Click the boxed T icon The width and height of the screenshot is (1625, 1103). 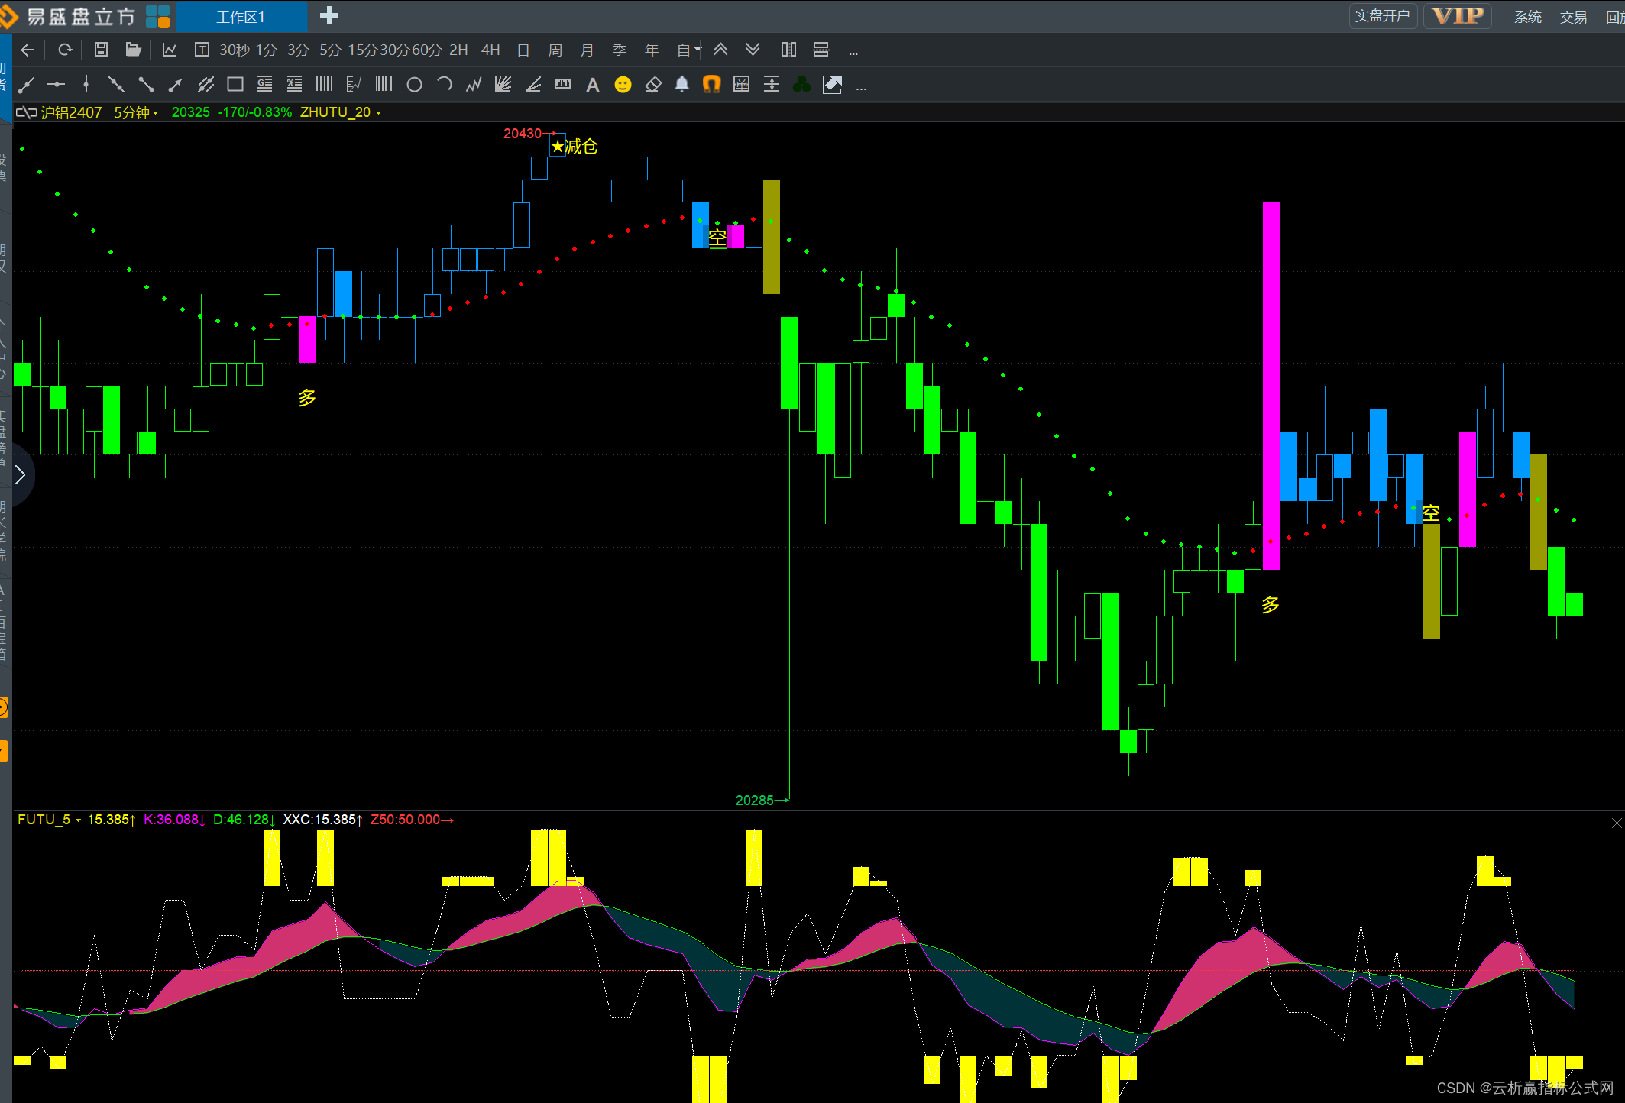coord(202,50)
